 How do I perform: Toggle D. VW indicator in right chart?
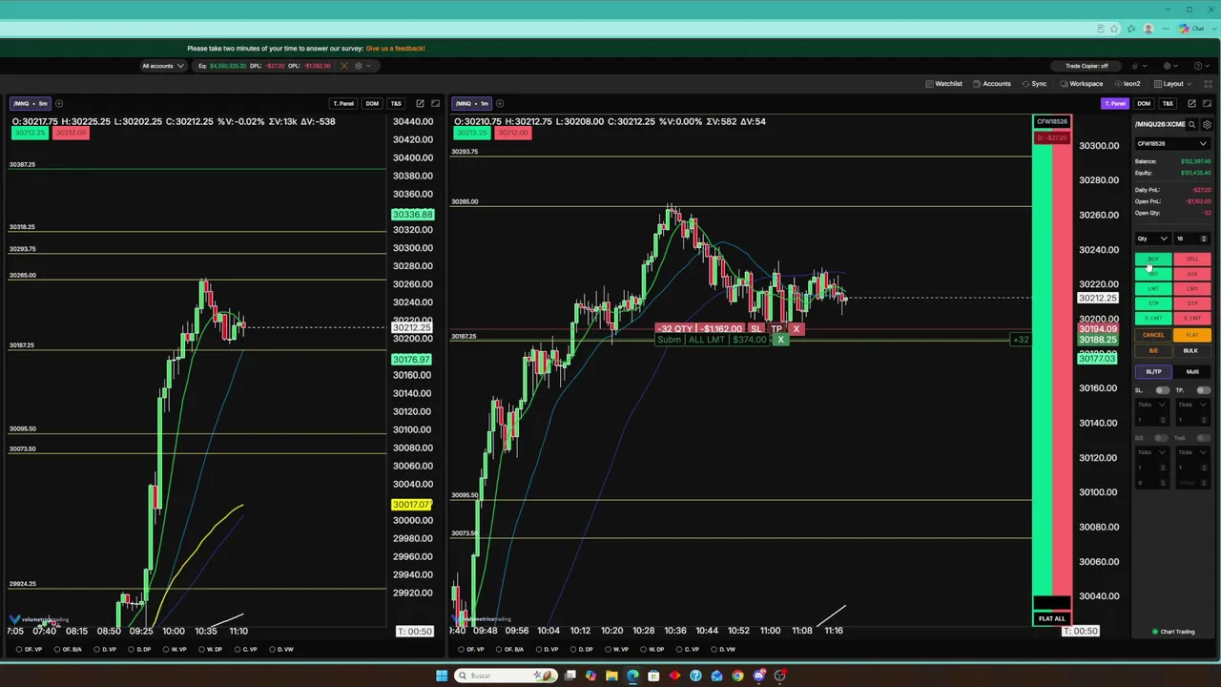[723, 650]
